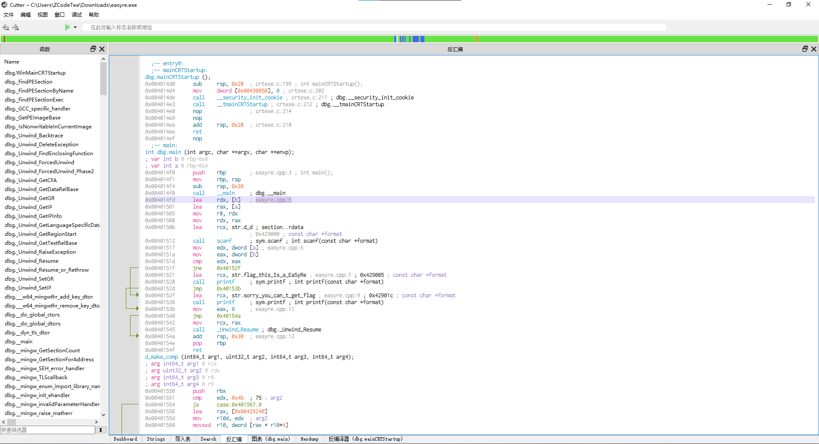The image size is (819, 444).
Task: Switch to the 反编译器 tab
Action: 366,439
